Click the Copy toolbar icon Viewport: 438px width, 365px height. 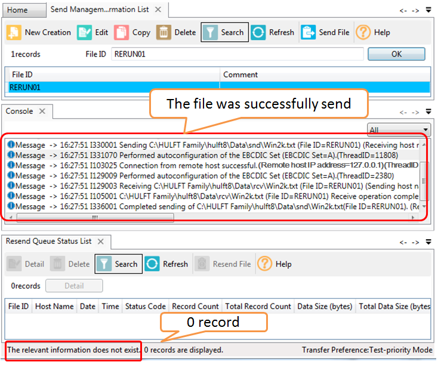[122, 33]
